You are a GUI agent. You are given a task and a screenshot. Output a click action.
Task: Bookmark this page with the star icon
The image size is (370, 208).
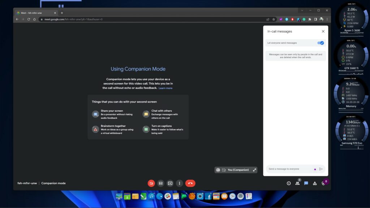274,19
